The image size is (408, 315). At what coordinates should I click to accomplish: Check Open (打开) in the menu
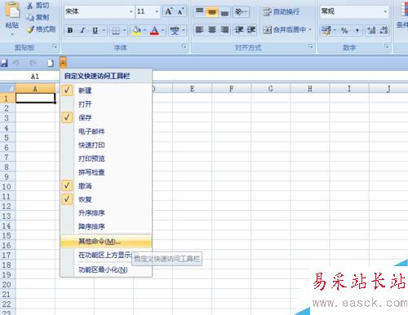coord(106,104)
